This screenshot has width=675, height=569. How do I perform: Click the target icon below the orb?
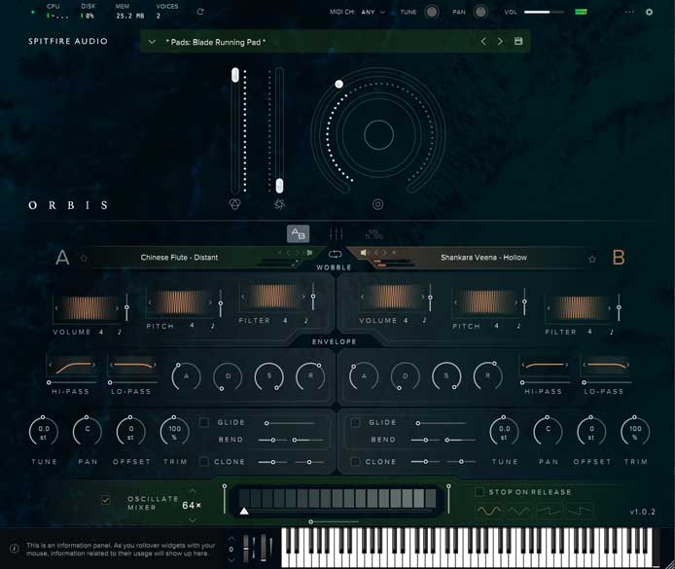377,204
